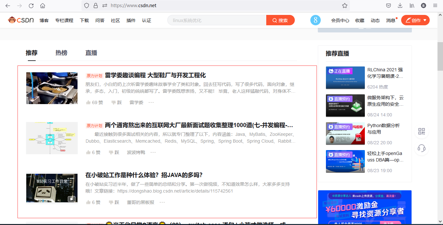
Task: Click the browser URL address bar
Action: [x=216, y=6]
